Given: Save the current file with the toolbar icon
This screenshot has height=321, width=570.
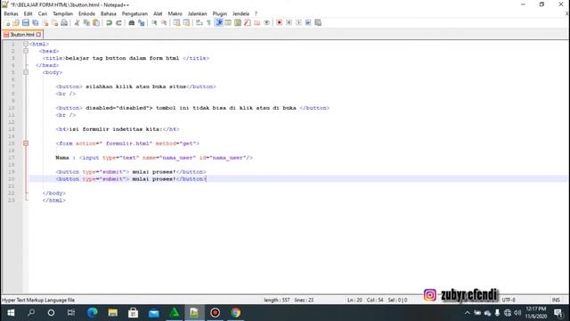Looking at the screenshot, I should [26, 23].
